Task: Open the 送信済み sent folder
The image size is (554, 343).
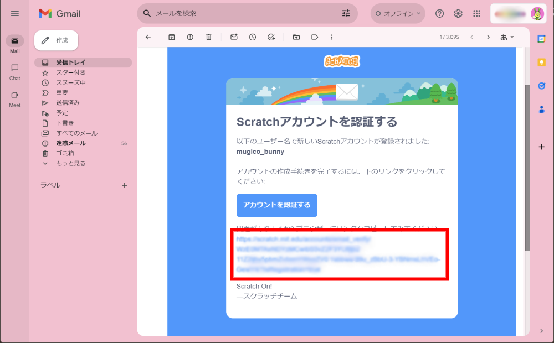Action: click(83, 103)
